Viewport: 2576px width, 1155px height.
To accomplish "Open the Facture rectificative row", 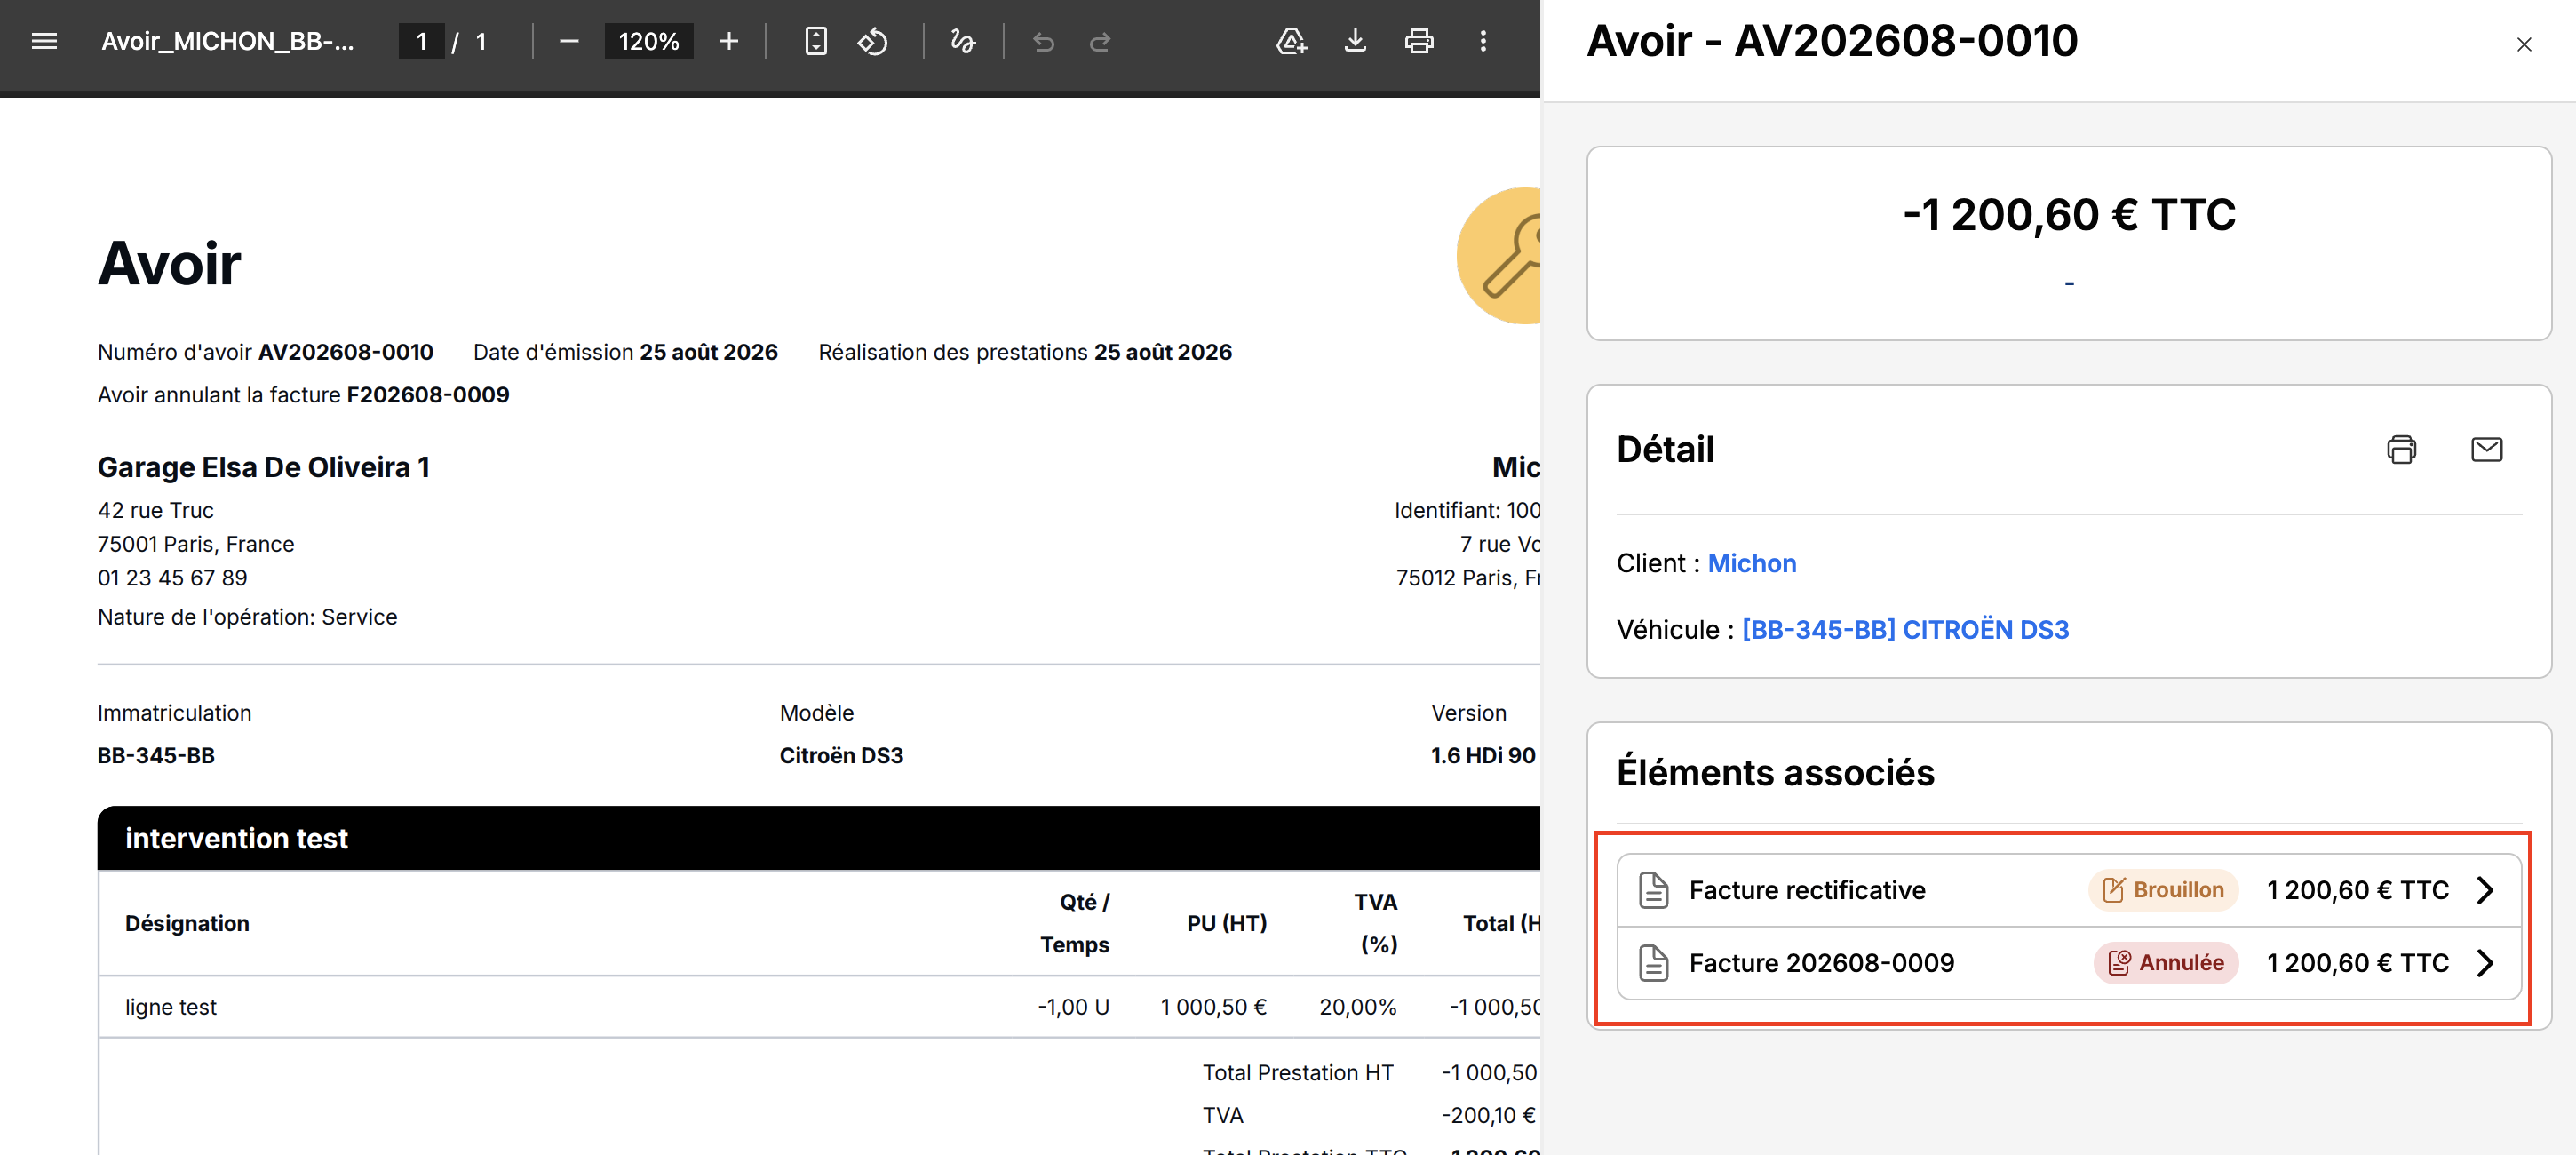I will point(2068,890).
